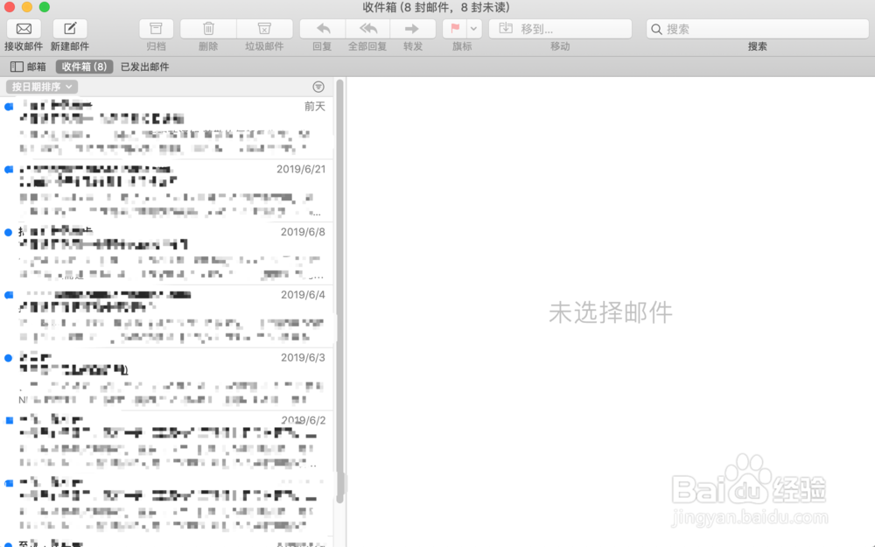
Task: Open the flag color dropdown arrow
Action: pos(473,29)
